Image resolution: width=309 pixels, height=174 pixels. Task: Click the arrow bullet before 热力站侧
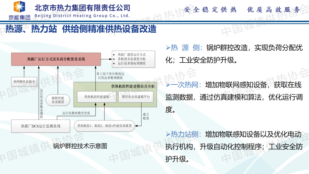click(168, 134)
